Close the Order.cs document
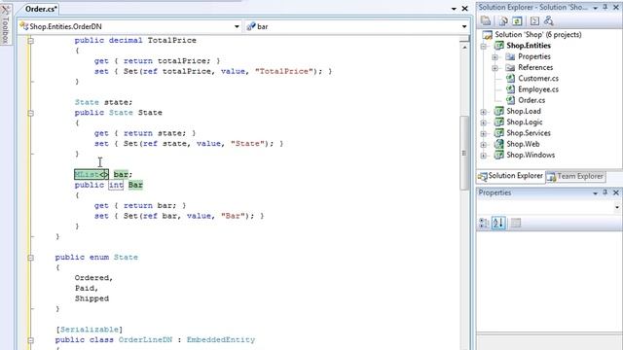The height and width of the screenshot is (350, 623). [464, 9]
